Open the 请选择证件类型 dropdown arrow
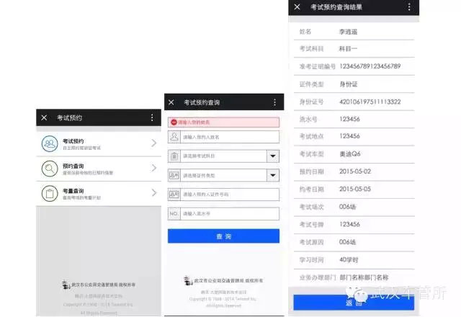The image size is (461, 317). (x=273, y=175)
